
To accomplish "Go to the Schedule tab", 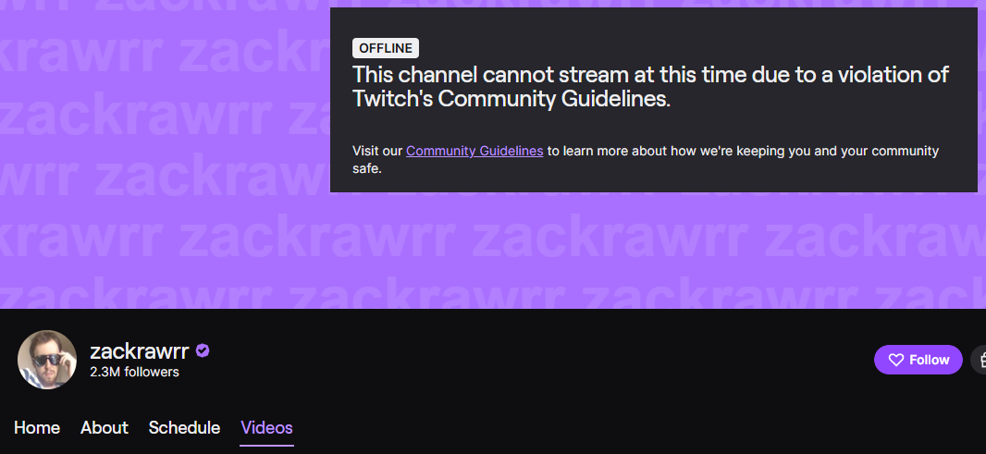I will [x=184, y=427].
